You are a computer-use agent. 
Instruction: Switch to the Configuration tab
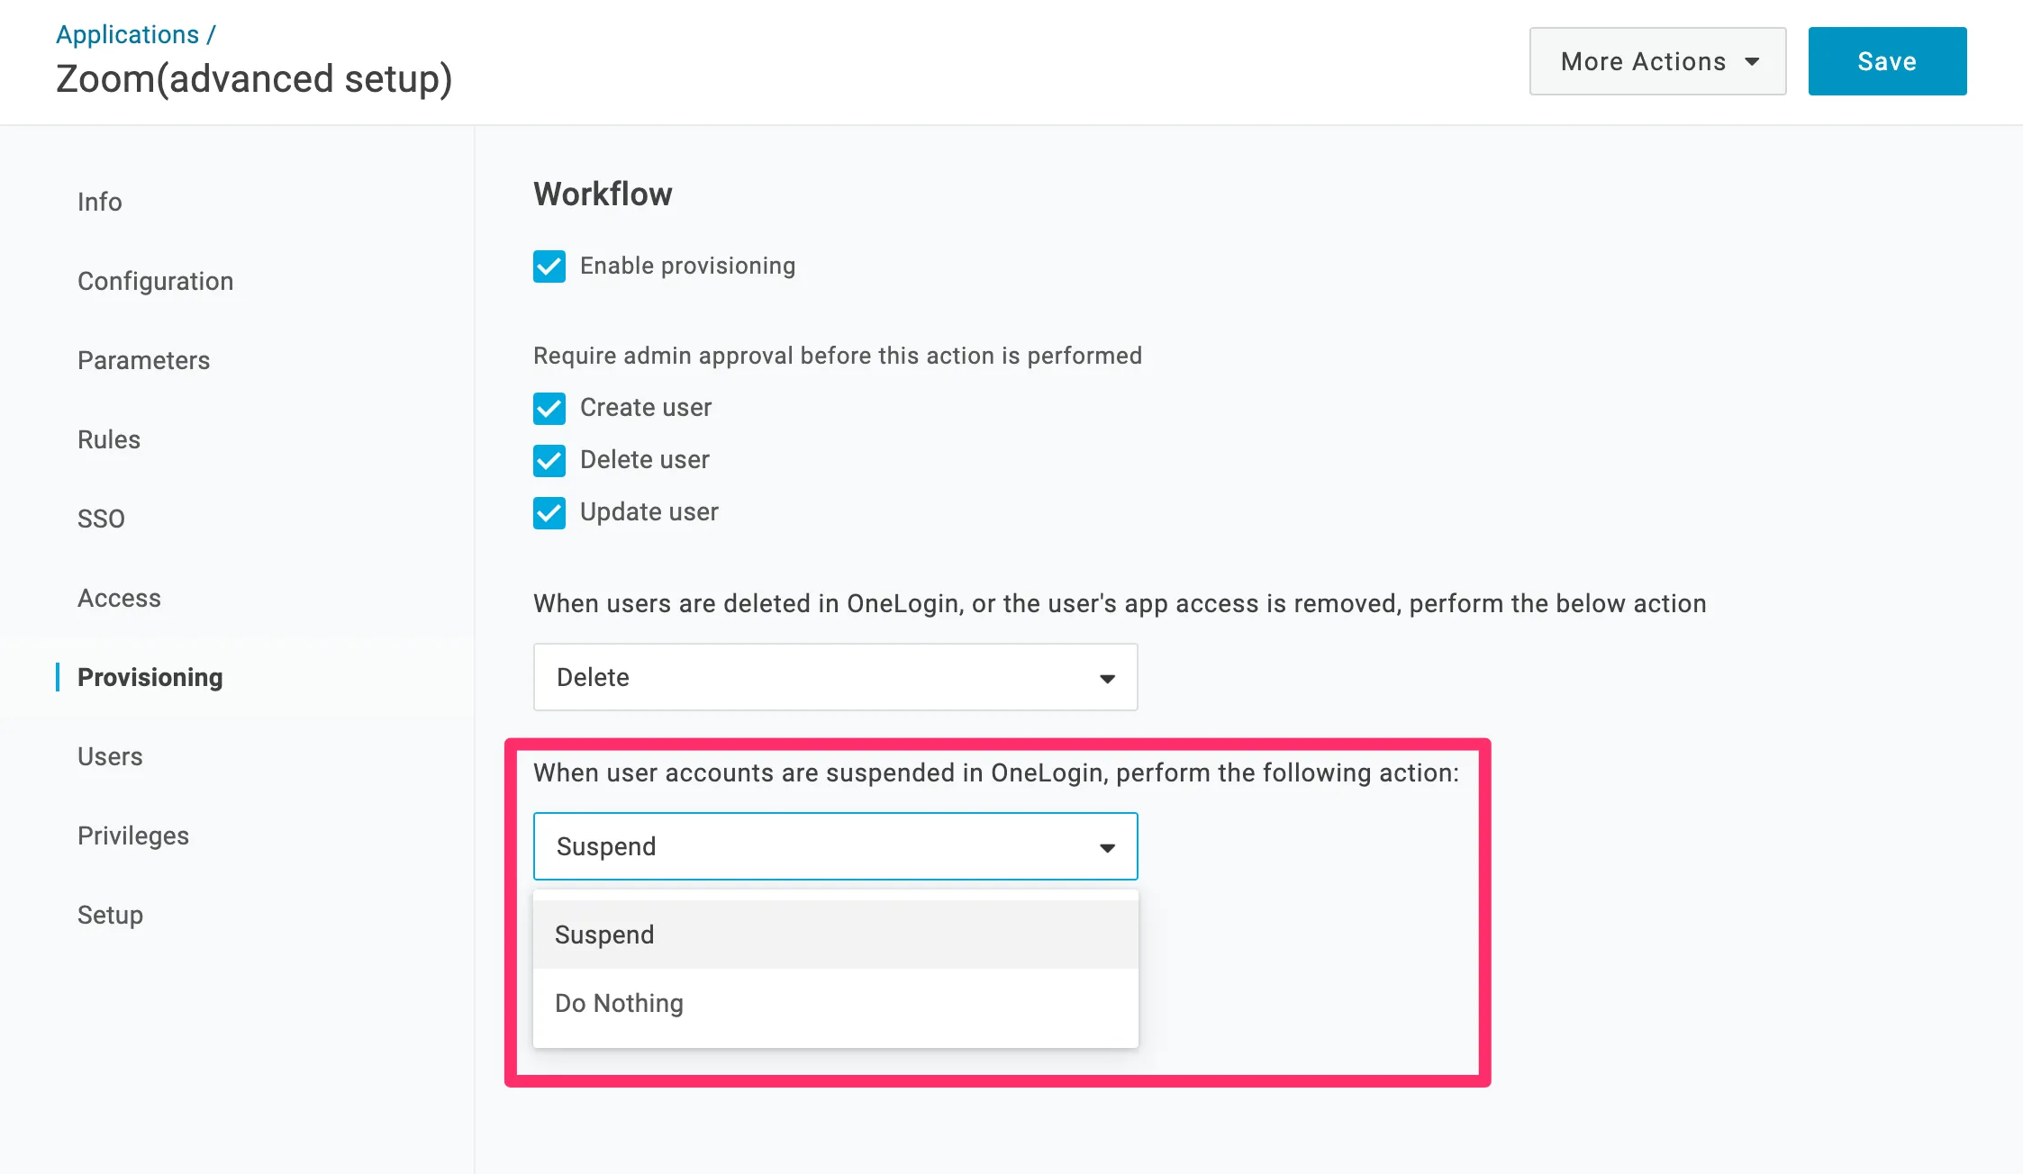coord(155,281)
